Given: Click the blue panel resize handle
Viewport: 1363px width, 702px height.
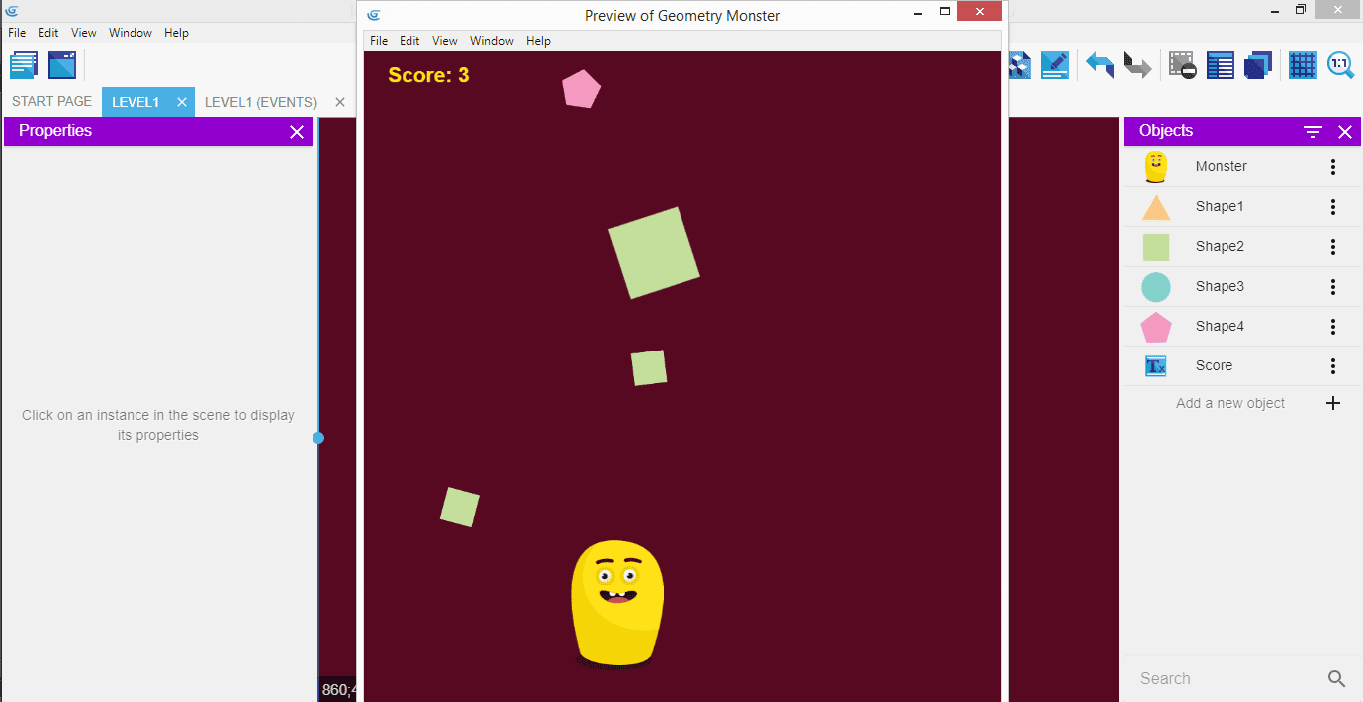Looking at the screenshot, I should click(318, 438).
